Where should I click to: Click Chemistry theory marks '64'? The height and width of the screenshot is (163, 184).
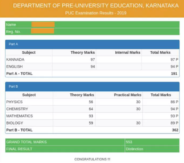(x=91, y=109)
